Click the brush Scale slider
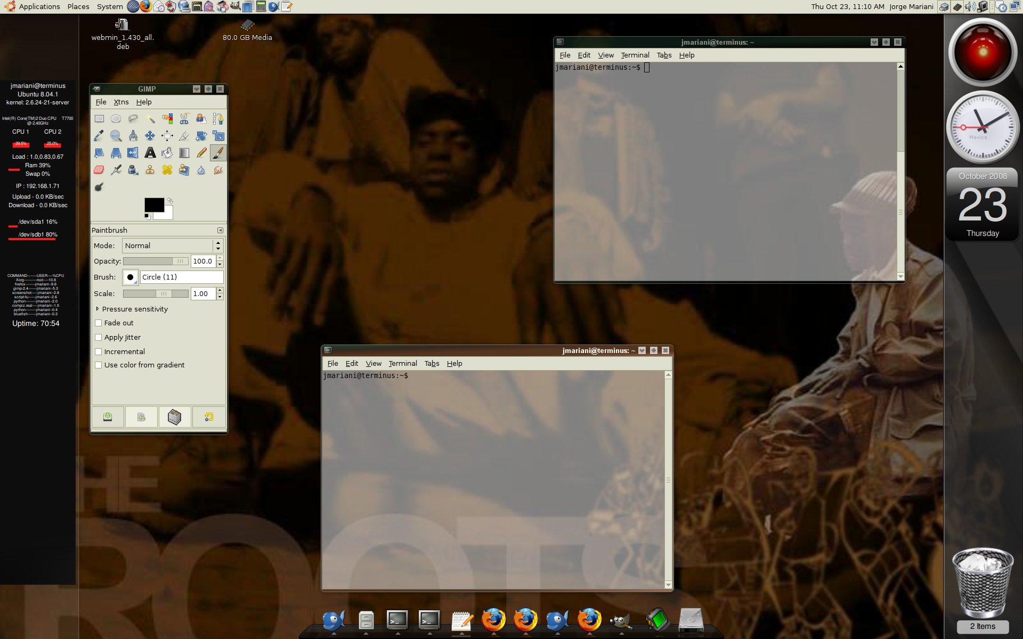The width and height of the screenshot is (1023, 639). coord(156,293)
